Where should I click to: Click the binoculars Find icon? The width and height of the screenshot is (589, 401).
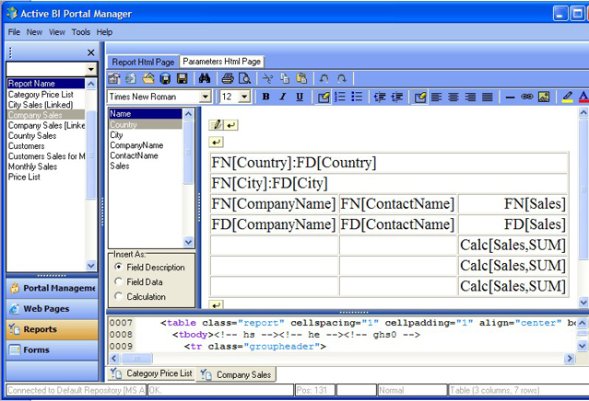click(206, 78)
